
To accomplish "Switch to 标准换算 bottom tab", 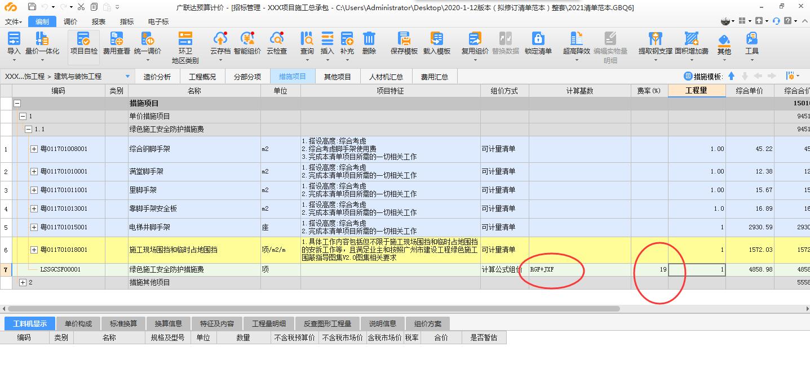I will pyautogui.click(x=123, y=323).
